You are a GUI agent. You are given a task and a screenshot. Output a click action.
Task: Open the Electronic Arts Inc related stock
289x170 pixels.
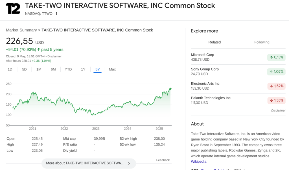coord(238,86)
